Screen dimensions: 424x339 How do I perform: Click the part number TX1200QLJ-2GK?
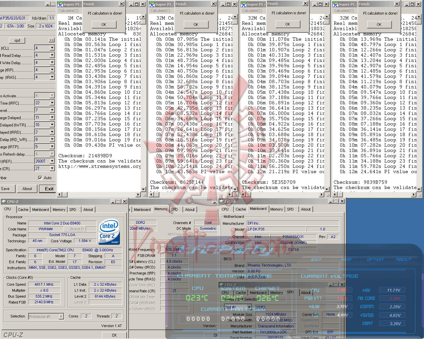276,332
